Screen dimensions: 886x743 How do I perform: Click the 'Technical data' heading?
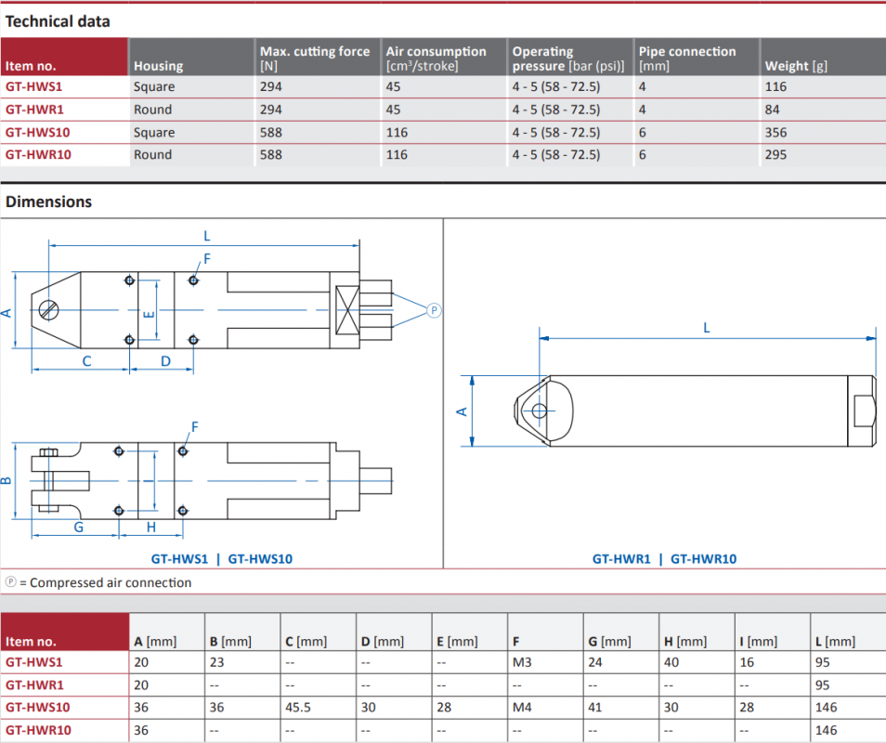(x=58, y=21)
